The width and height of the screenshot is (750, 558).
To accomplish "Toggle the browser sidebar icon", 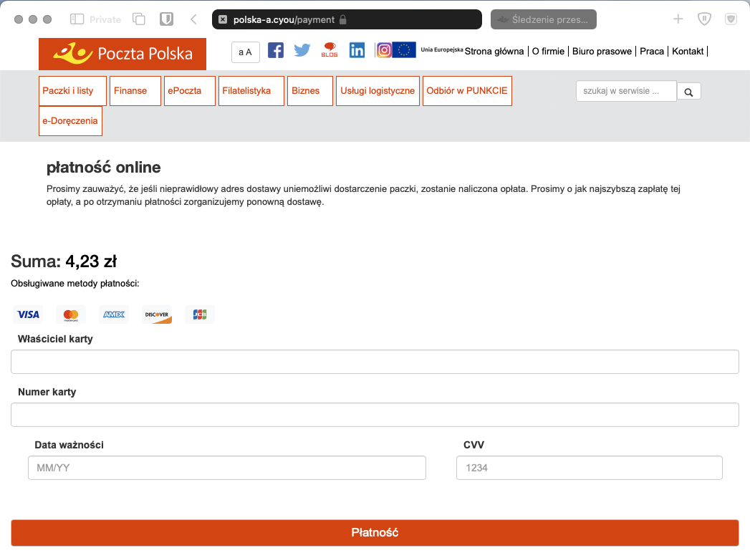I will click(x=77, y=19).
